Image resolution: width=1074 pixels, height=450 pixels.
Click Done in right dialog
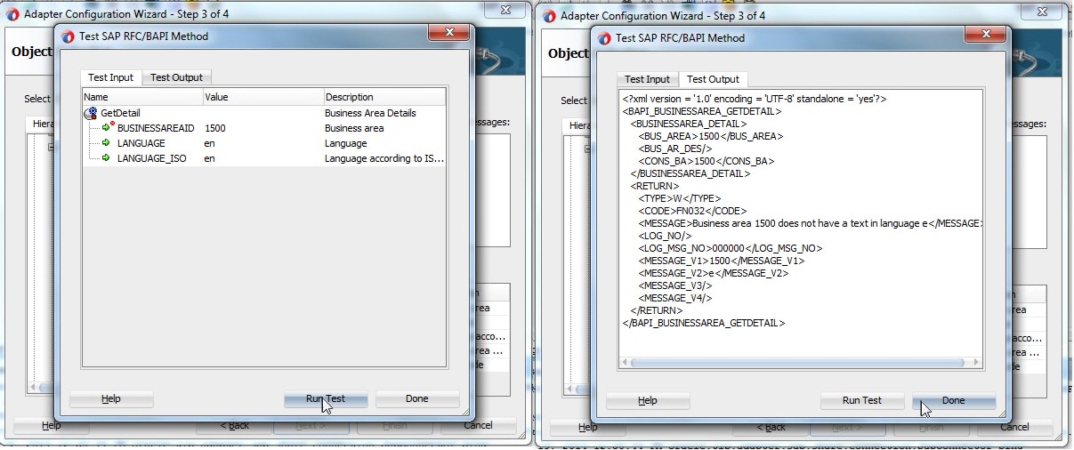954,401
